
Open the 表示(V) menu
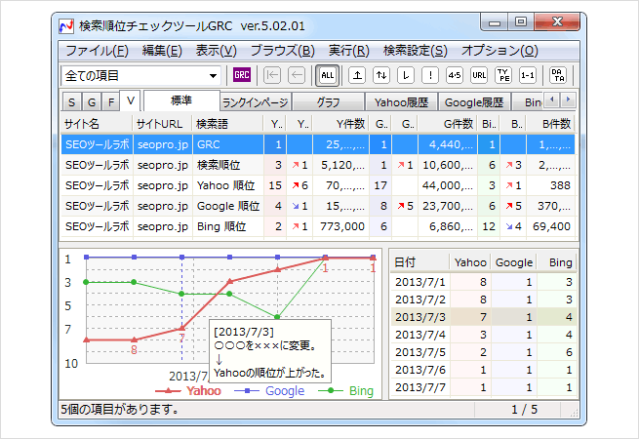coord(216,51)
